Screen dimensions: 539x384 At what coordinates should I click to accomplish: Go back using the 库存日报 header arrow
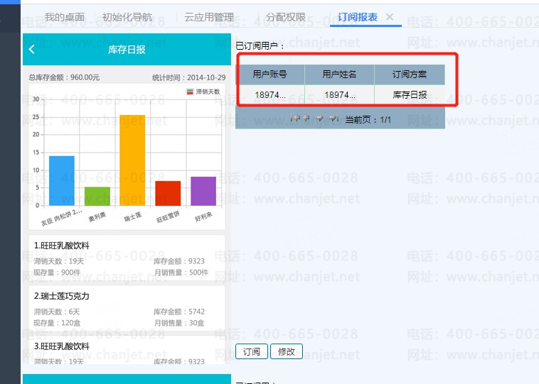tap(32, 50)
